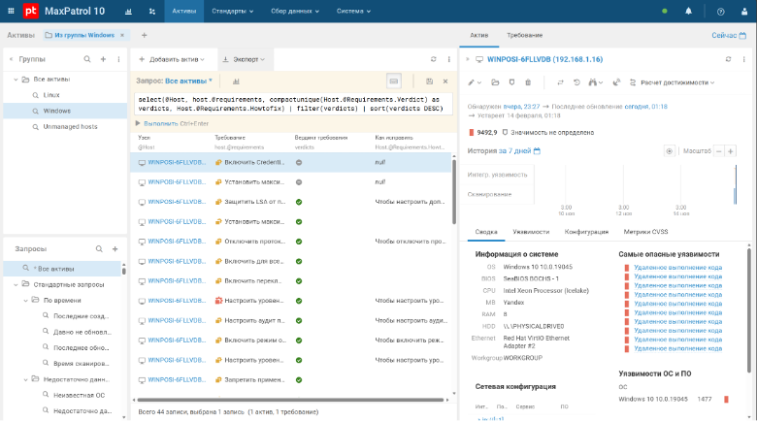The height and width of the screenshot is (422, 757).
Task: Expand the Стандарты dropdown menu
Action: coord(233,11)
